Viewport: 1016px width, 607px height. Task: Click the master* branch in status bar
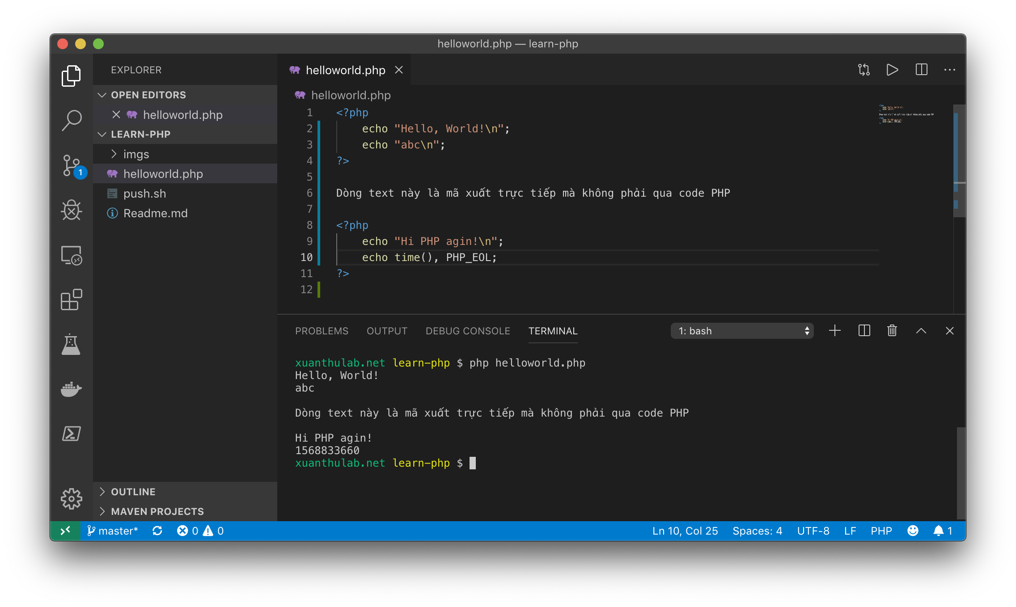click(113, 531)
